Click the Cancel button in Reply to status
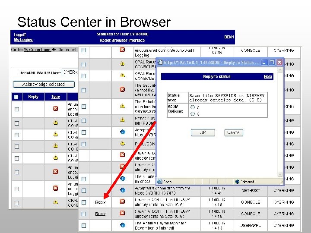This screenshot has width=311, height=233. click(234, 132)
